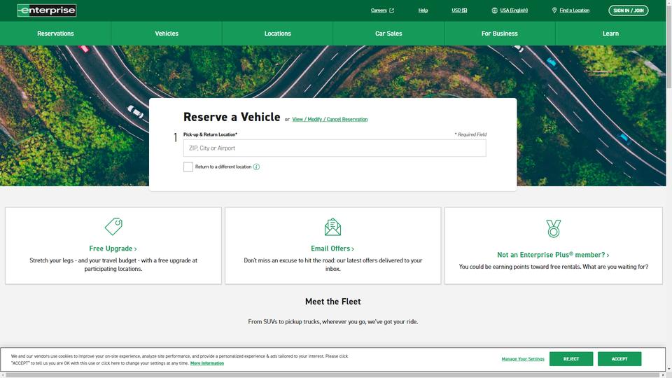Click the external-link icon beside Careers
This screenshot has width=672, height=378.
tap(391, 10)
